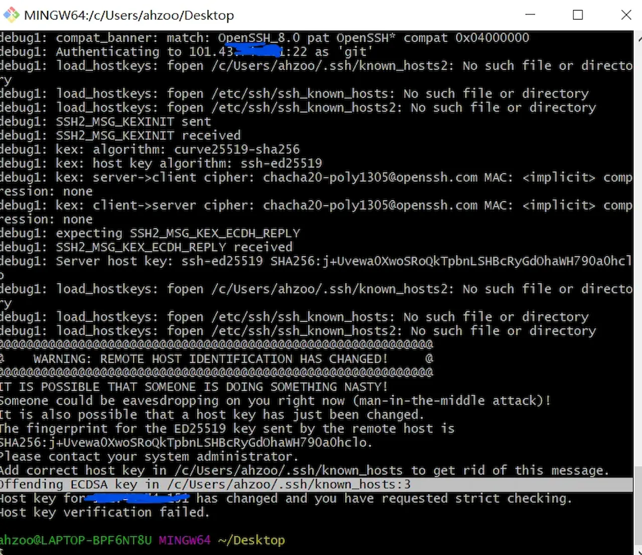Click the ~/Desktop path in the prompt
The image size is (642, 555).
251,540
